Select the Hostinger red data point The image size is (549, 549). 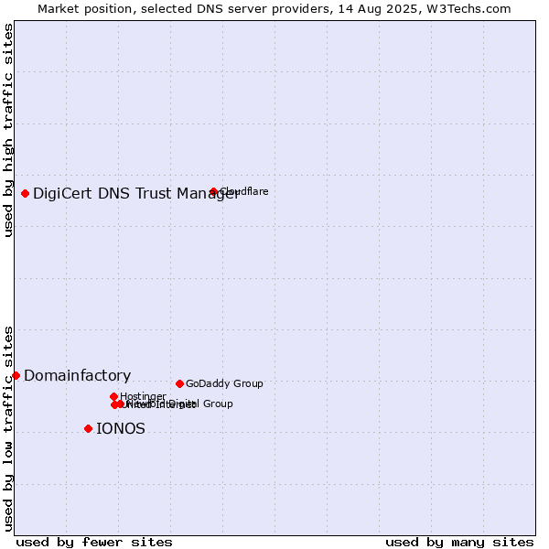tap(113, 396)
